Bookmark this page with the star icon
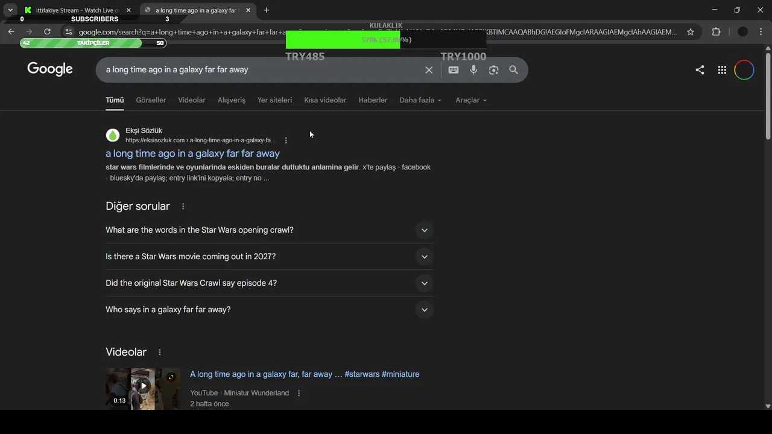 [x=691, y=32]
